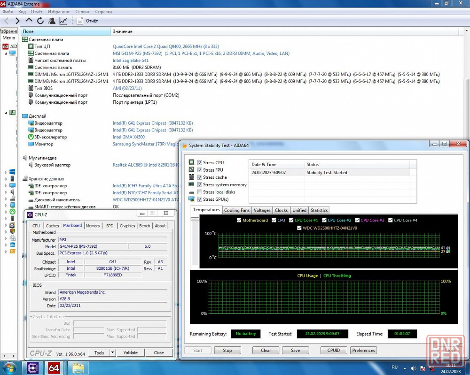
Task: Uncheck the Stress GPU(s) option
Action: click(200, 199)
